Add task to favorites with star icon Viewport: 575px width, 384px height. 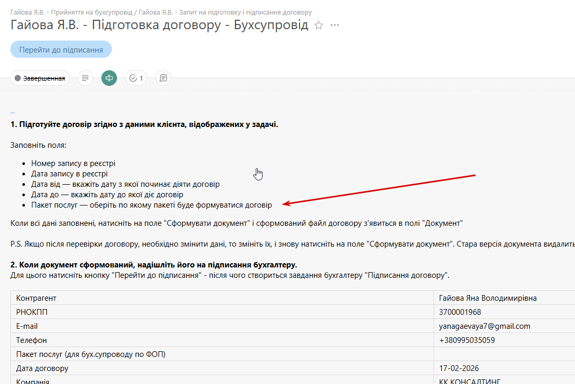[319, 25]
